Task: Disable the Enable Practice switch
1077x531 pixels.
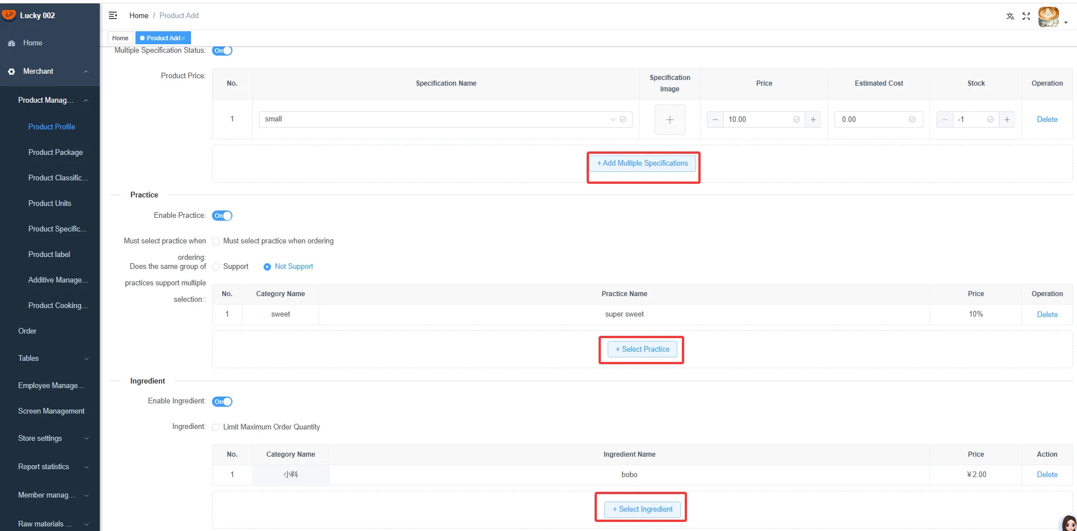Action: point(222,216)
